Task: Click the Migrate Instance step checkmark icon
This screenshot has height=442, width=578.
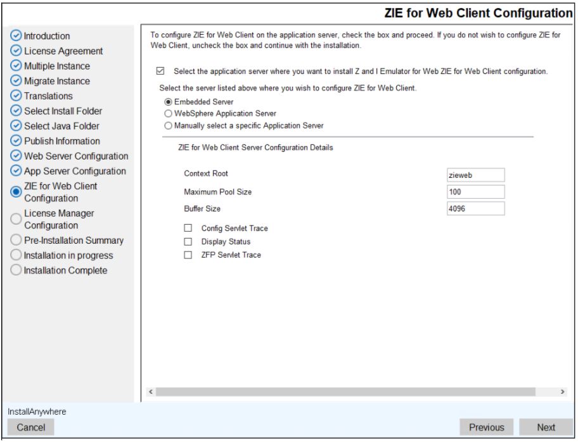Action: point(16,80)
